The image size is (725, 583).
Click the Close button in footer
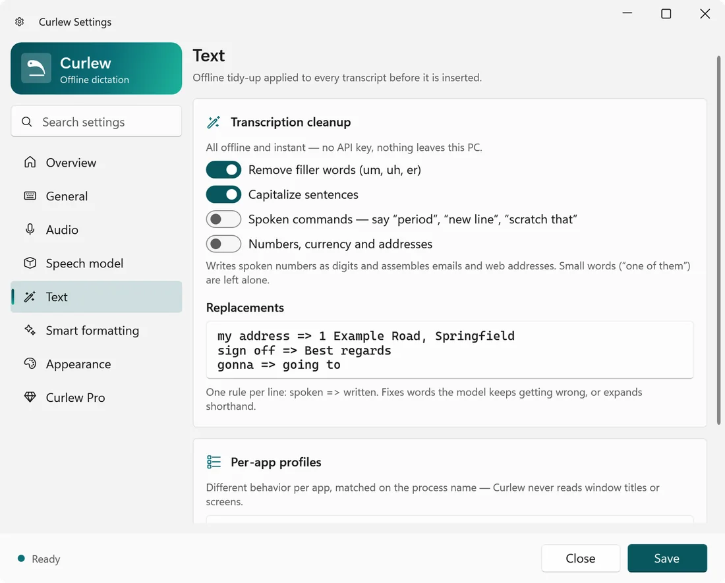[580, 558]
